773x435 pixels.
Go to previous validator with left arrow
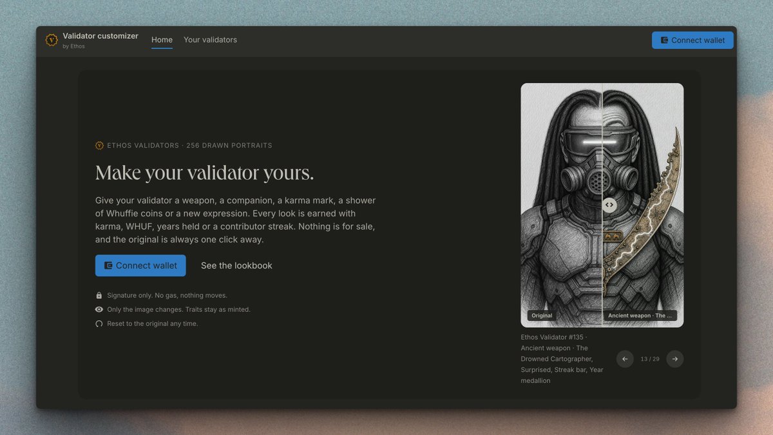point(625,359)
